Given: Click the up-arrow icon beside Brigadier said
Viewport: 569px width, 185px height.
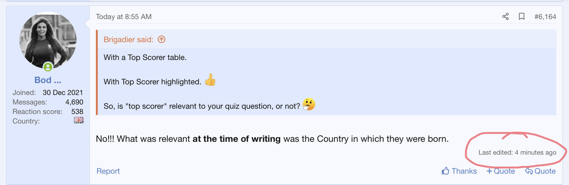Looking at the screenshot, I should (161, 39).
